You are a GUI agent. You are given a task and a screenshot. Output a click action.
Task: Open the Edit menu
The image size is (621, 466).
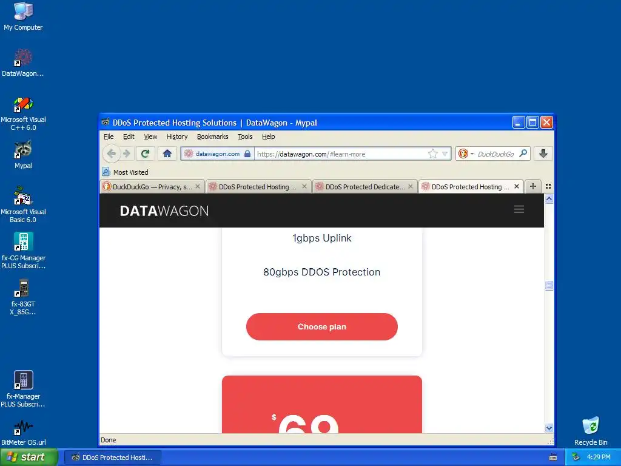point(129,137)
